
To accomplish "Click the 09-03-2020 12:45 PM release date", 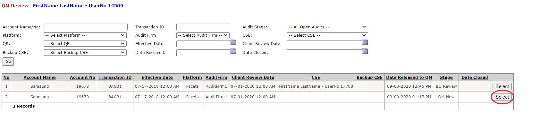I will (x=409, y=86).
